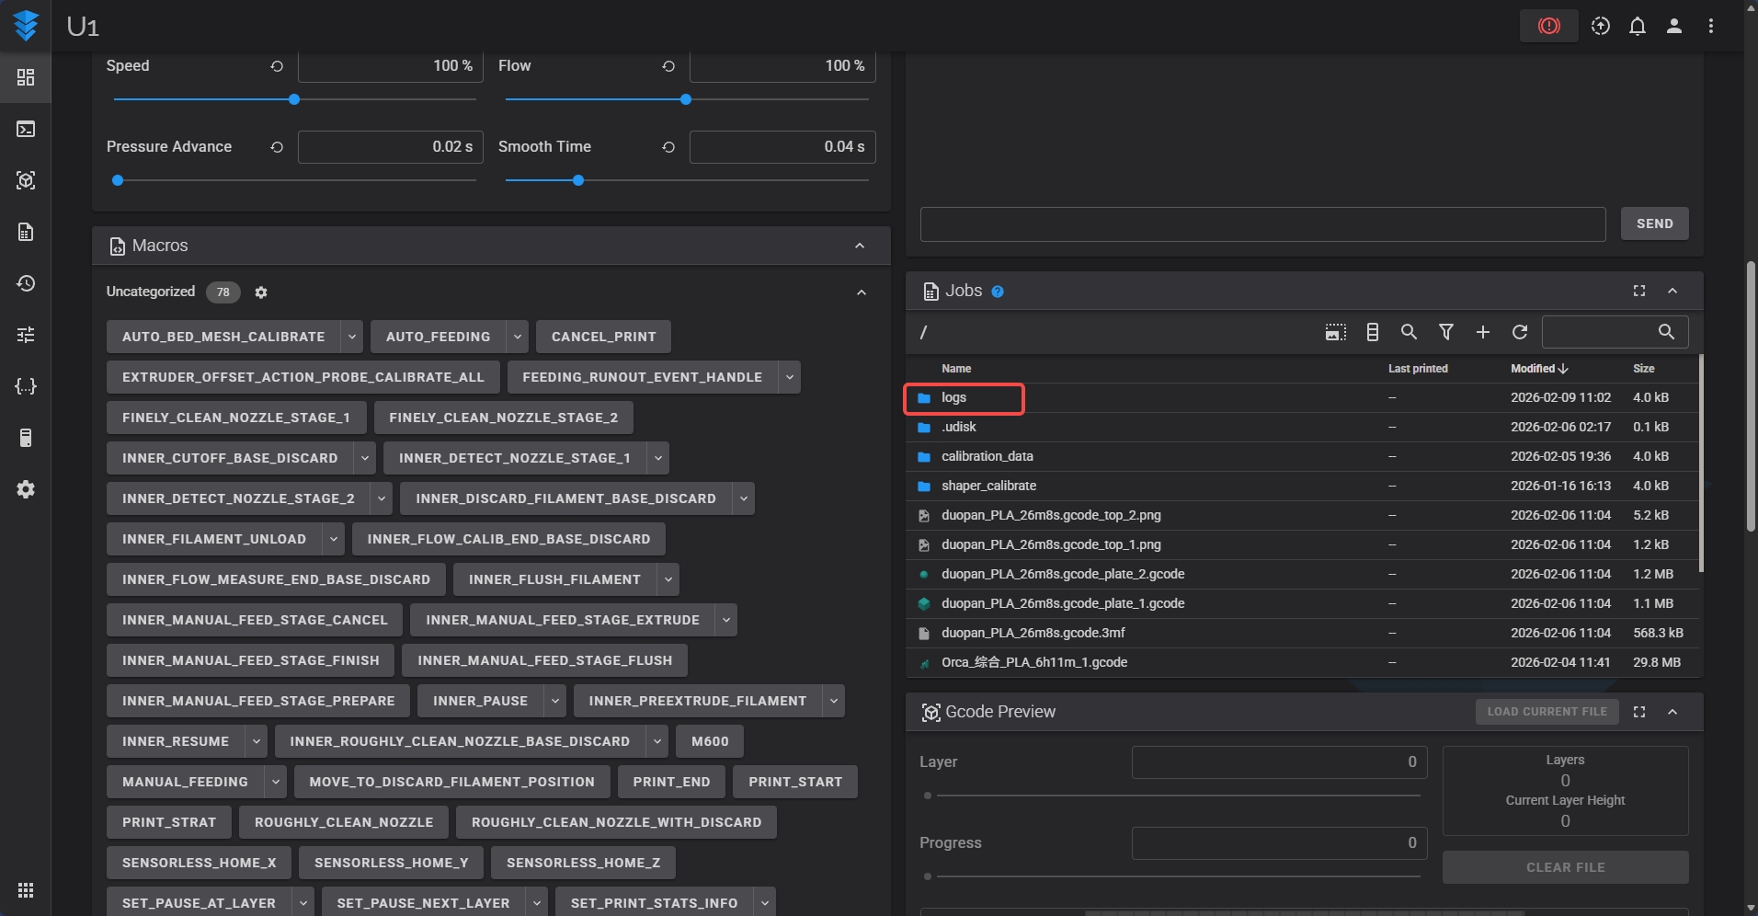The image size is (1758, 916).
Task: Open the logs folder
Action: click(x=953, y=398)
